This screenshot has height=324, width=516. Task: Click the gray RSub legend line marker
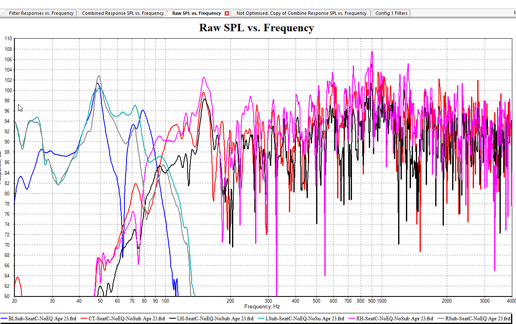pyautogui.click(x=441, y=319)
